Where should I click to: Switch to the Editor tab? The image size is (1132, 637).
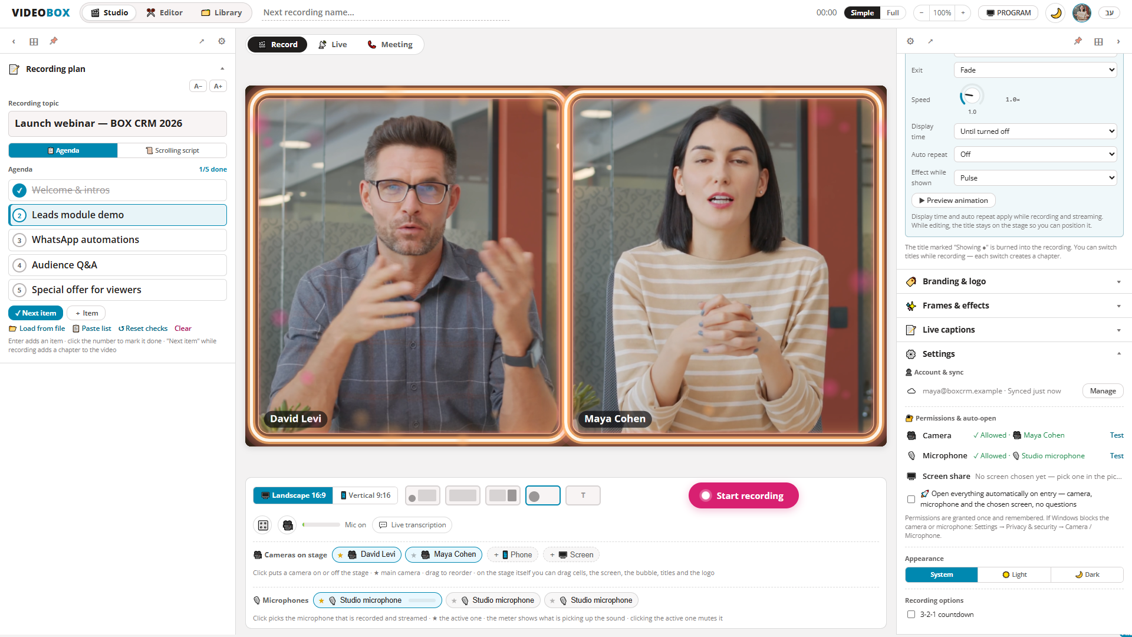tap(164, 12)
